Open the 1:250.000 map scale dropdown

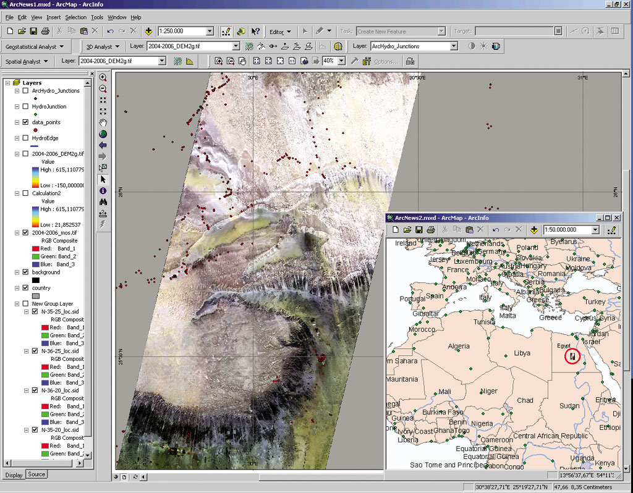[210, 32]
